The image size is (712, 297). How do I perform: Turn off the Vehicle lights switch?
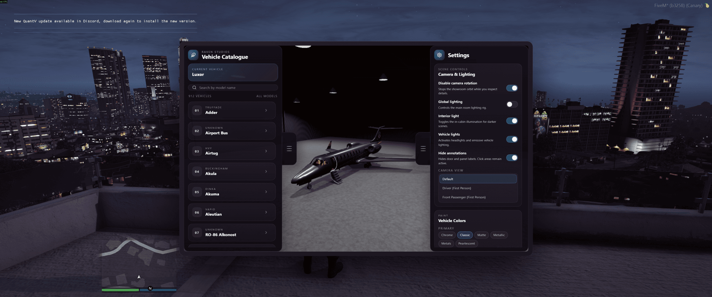click(x=512, y=139)
